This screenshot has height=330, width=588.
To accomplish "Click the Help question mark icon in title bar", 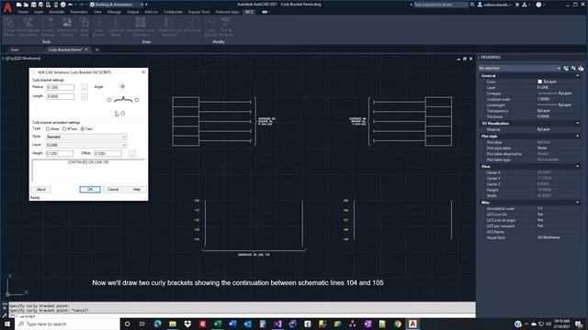I will coord(539,5).
